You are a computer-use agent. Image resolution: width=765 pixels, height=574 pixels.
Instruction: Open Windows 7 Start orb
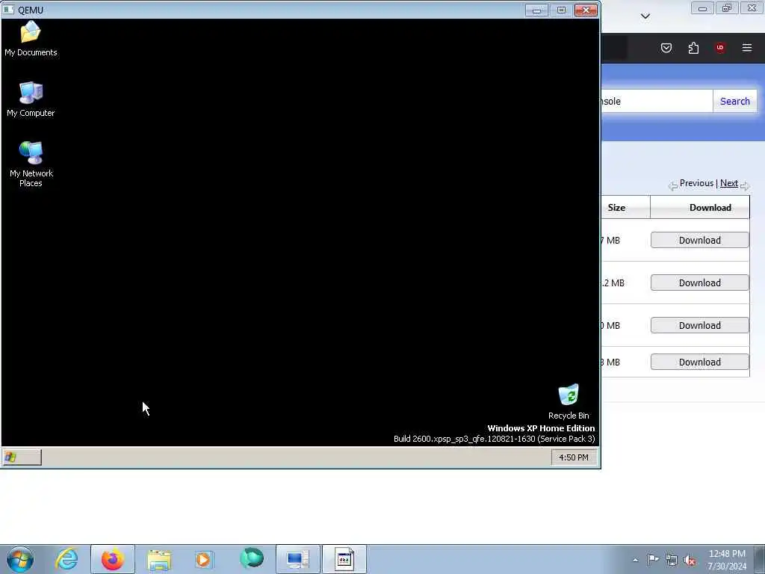coord(20,559)
